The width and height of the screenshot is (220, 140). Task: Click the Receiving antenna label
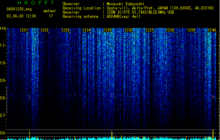click(x=80, y=16)
